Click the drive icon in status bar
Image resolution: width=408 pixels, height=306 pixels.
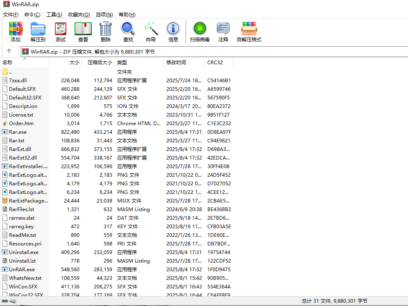[x=5, y=301]
